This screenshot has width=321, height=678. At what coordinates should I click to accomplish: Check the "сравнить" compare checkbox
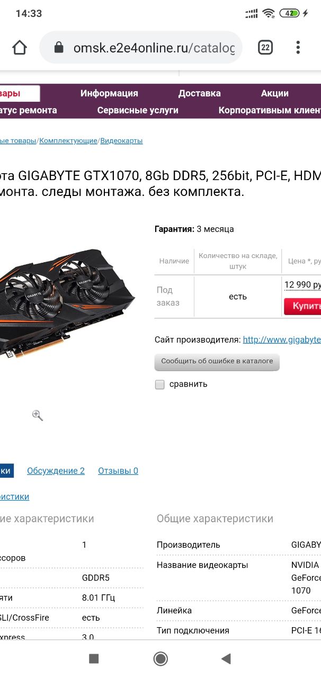coord(159,385)
